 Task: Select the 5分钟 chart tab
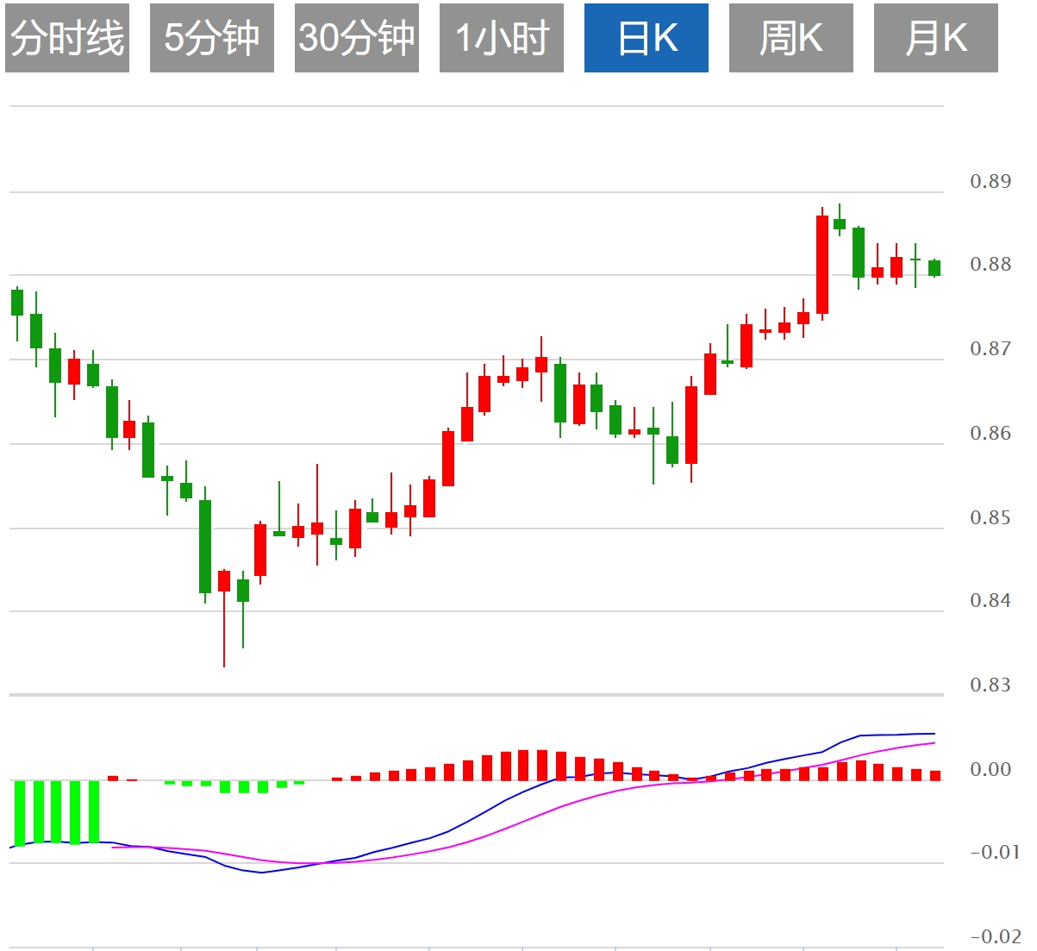pyautogui.click(x=212, y=38)
